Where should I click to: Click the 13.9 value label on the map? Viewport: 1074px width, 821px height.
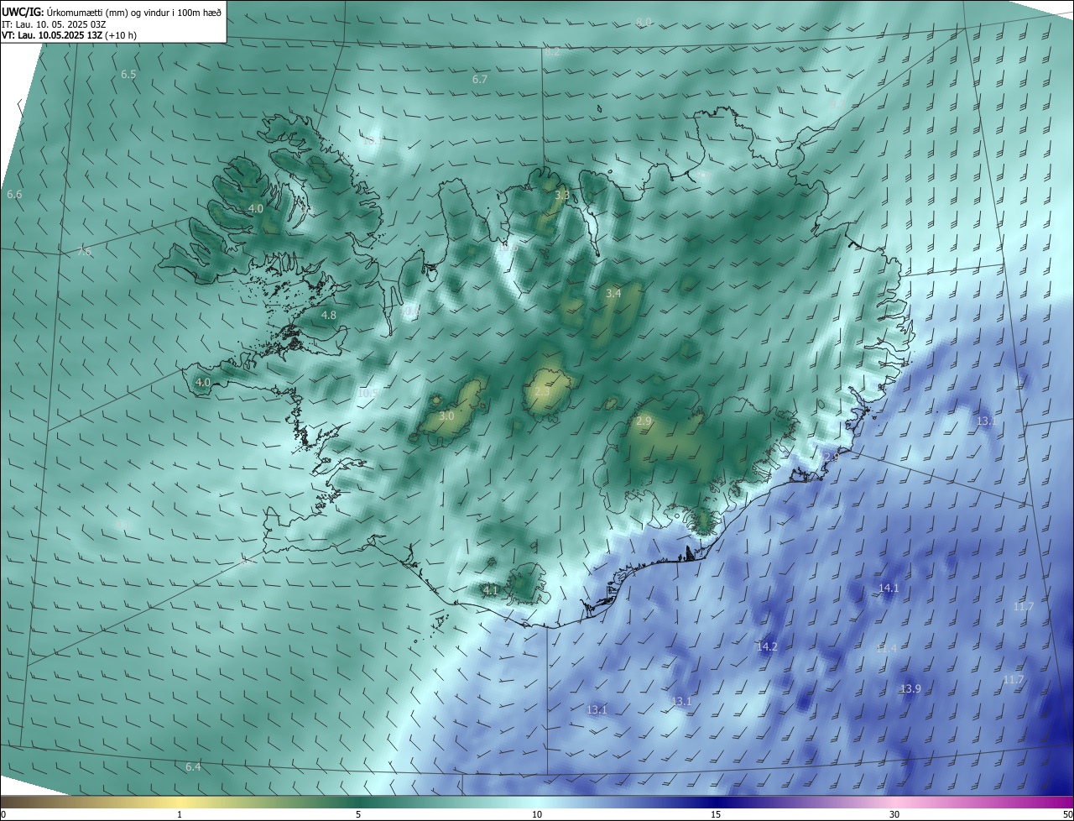(910, 689)
